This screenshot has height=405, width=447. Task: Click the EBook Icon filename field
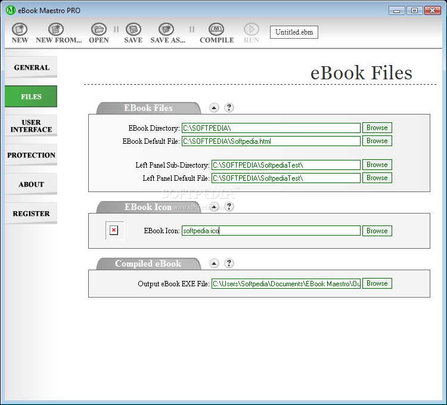271,231
